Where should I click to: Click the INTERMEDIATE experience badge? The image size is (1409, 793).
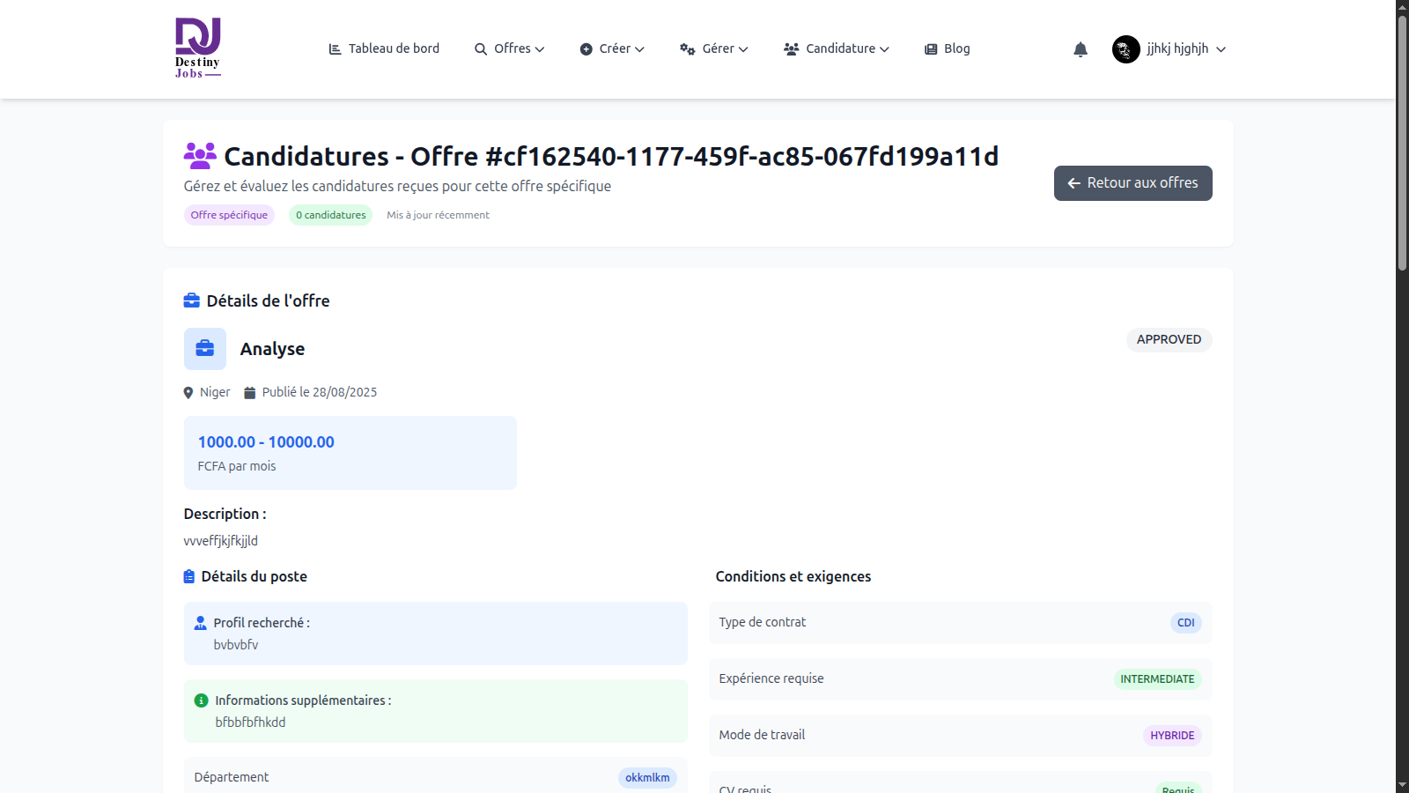(x=1158, y=679)
